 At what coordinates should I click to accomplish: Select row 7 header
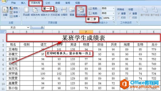pyautogui.click(x=3, y=69)
